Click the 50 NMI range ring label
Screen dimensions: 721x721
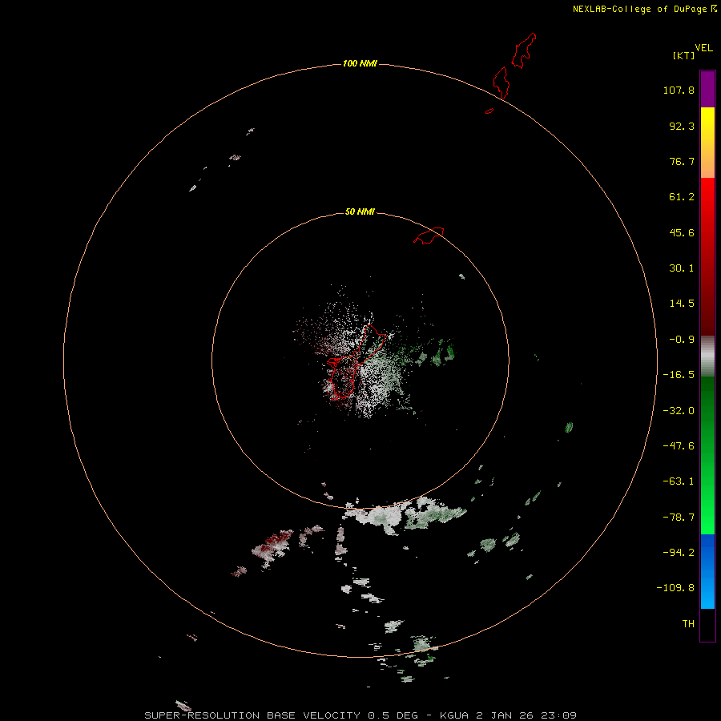click(x=360, y=211)
